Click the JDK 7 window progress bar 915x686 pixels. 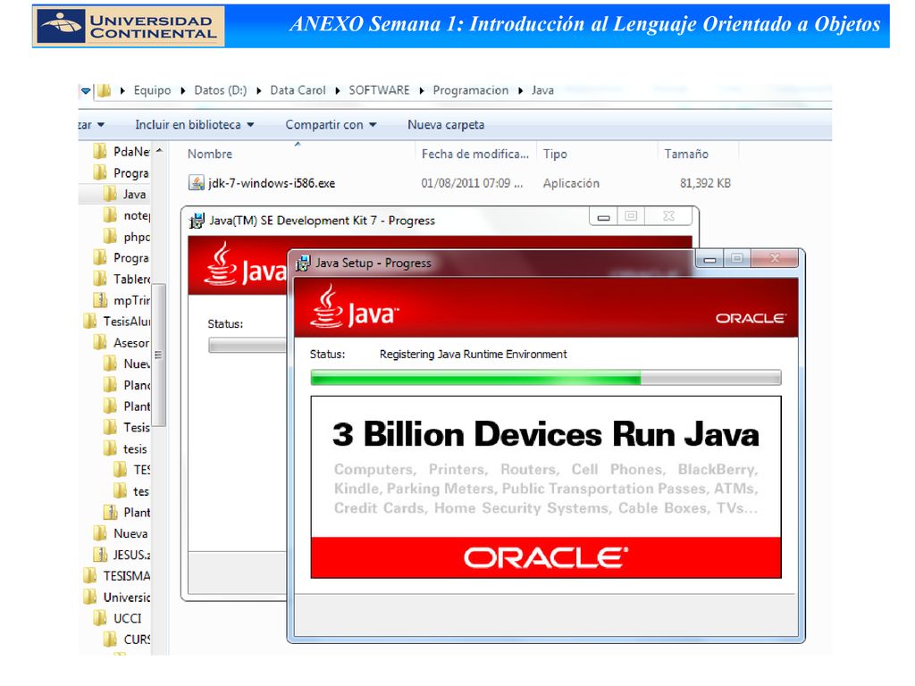click(x=248, y=346)
